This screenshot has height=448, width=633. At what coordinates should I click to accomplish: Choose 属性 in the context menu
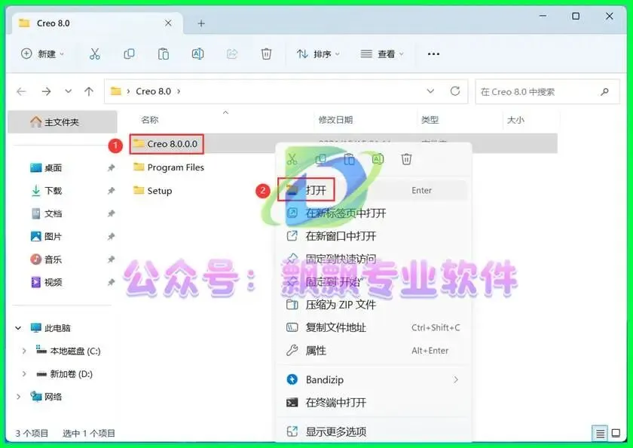374,351
